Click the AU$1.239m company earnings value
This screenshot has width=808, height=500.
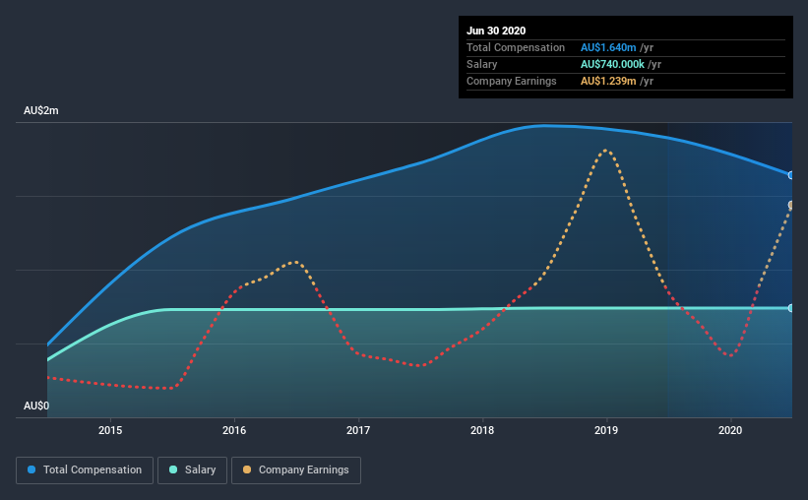click(608, 81)
